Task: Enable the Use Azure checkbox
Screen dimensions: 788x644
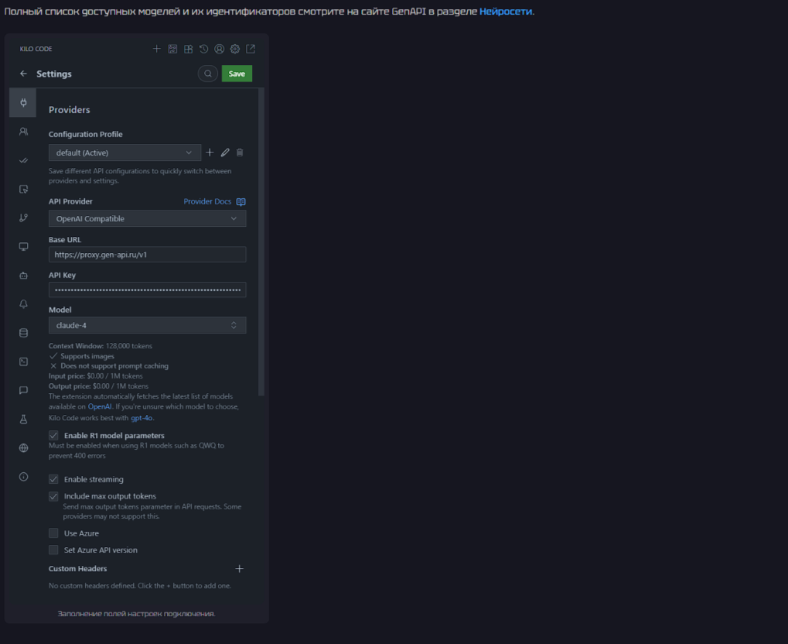Action: [x=53, y=533]
